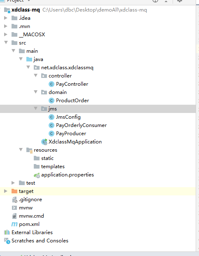Viewport: 199px width, 256px height.
Task: Click the mvnw.cmd file icon
Action: [x=14, y=216]
